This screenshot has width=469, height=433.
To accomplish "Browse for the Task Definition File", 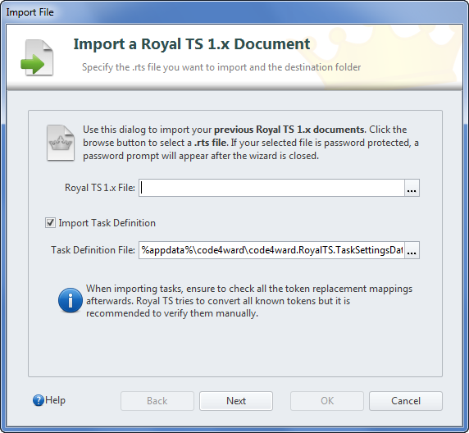I will 412,250.
